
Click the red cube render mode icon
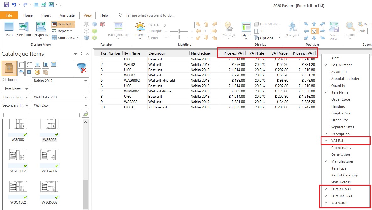102,24
